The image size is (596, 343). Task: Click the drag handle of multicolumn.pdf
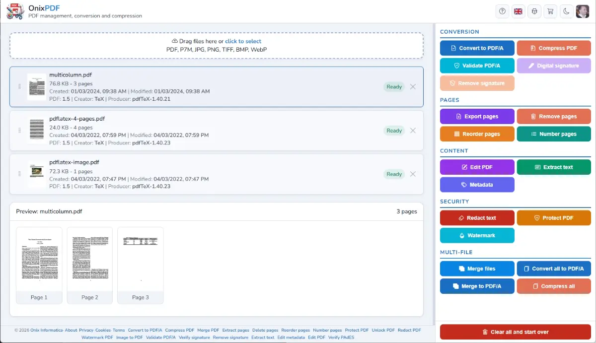click(x=20, y=87)
